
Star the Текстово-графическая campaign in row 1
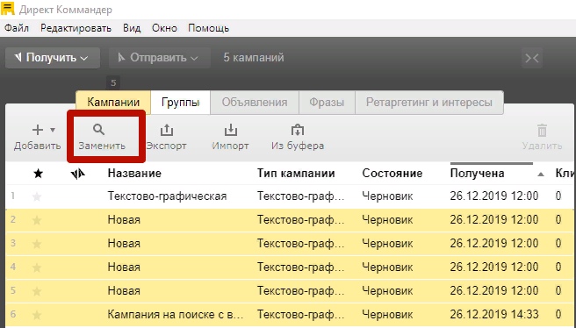(x=37, y=197)
